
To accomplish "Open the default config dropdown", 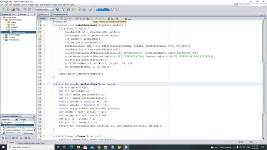I will [x=45, y=9].
